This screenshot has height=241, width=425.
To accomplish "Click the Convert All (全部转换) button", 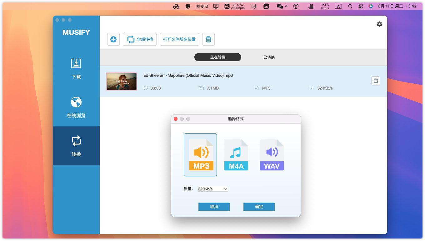I will [x=140, y=39].
